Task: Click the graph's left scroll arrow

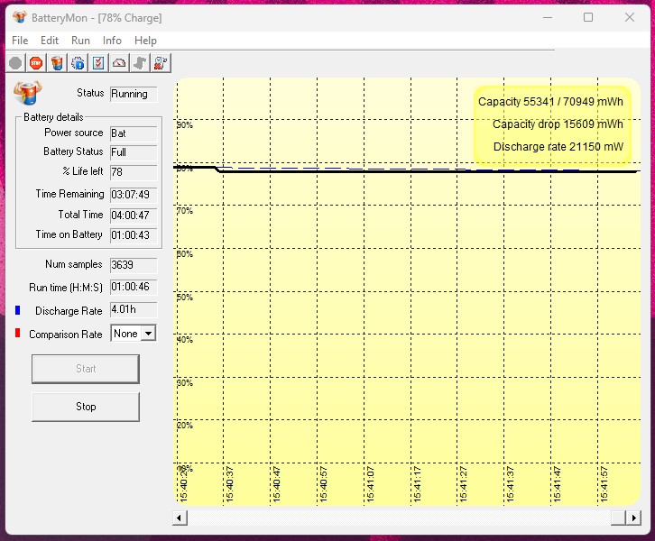Action: click(180, 518)
